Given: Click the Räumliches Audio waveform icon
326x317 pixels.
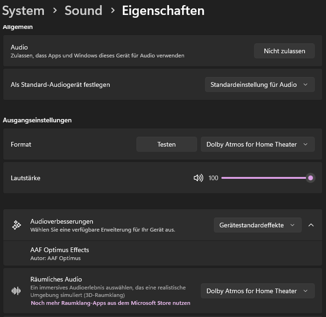Looking at the screenshot, I should coord(16,291).
